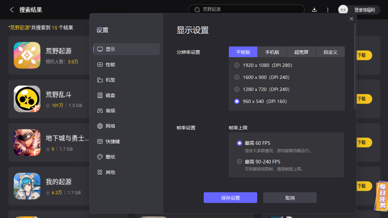The width and height of the screenshot is (388, 218).
Task: Download 地下城与勇士 with its 下载 button
Action: click(364, 142)
